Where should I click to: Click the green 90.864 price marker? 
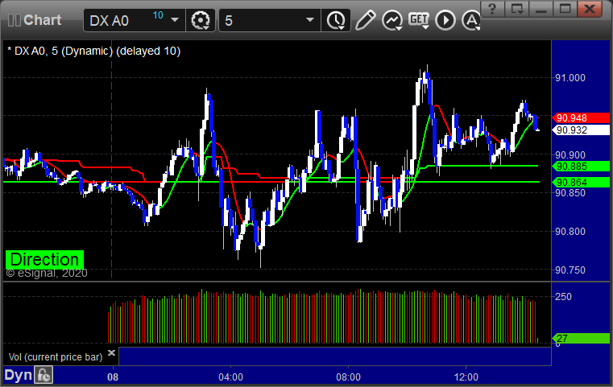[x=581, y=183]
